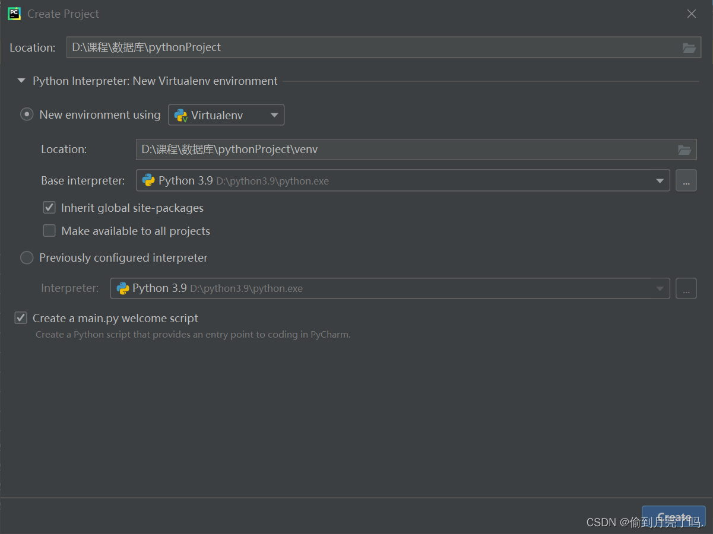The image size is (713, 534).
Task: Click the Python icon in the Base interpreter field
Action: [148, 180]
